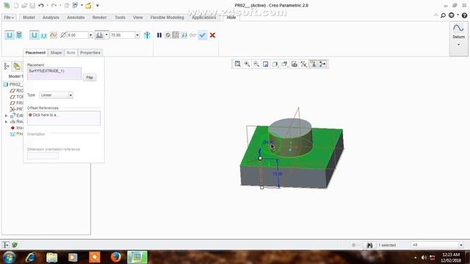Open the quick access customize arrow
Viewport: 470px width, 264px height.
pyautogui.click(x=98, y=5)
